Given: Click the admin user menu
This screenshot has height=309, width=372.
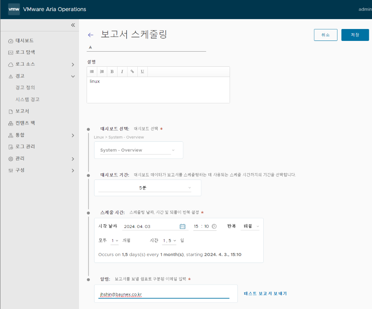Looking at the screenshot, I should 365,9.
